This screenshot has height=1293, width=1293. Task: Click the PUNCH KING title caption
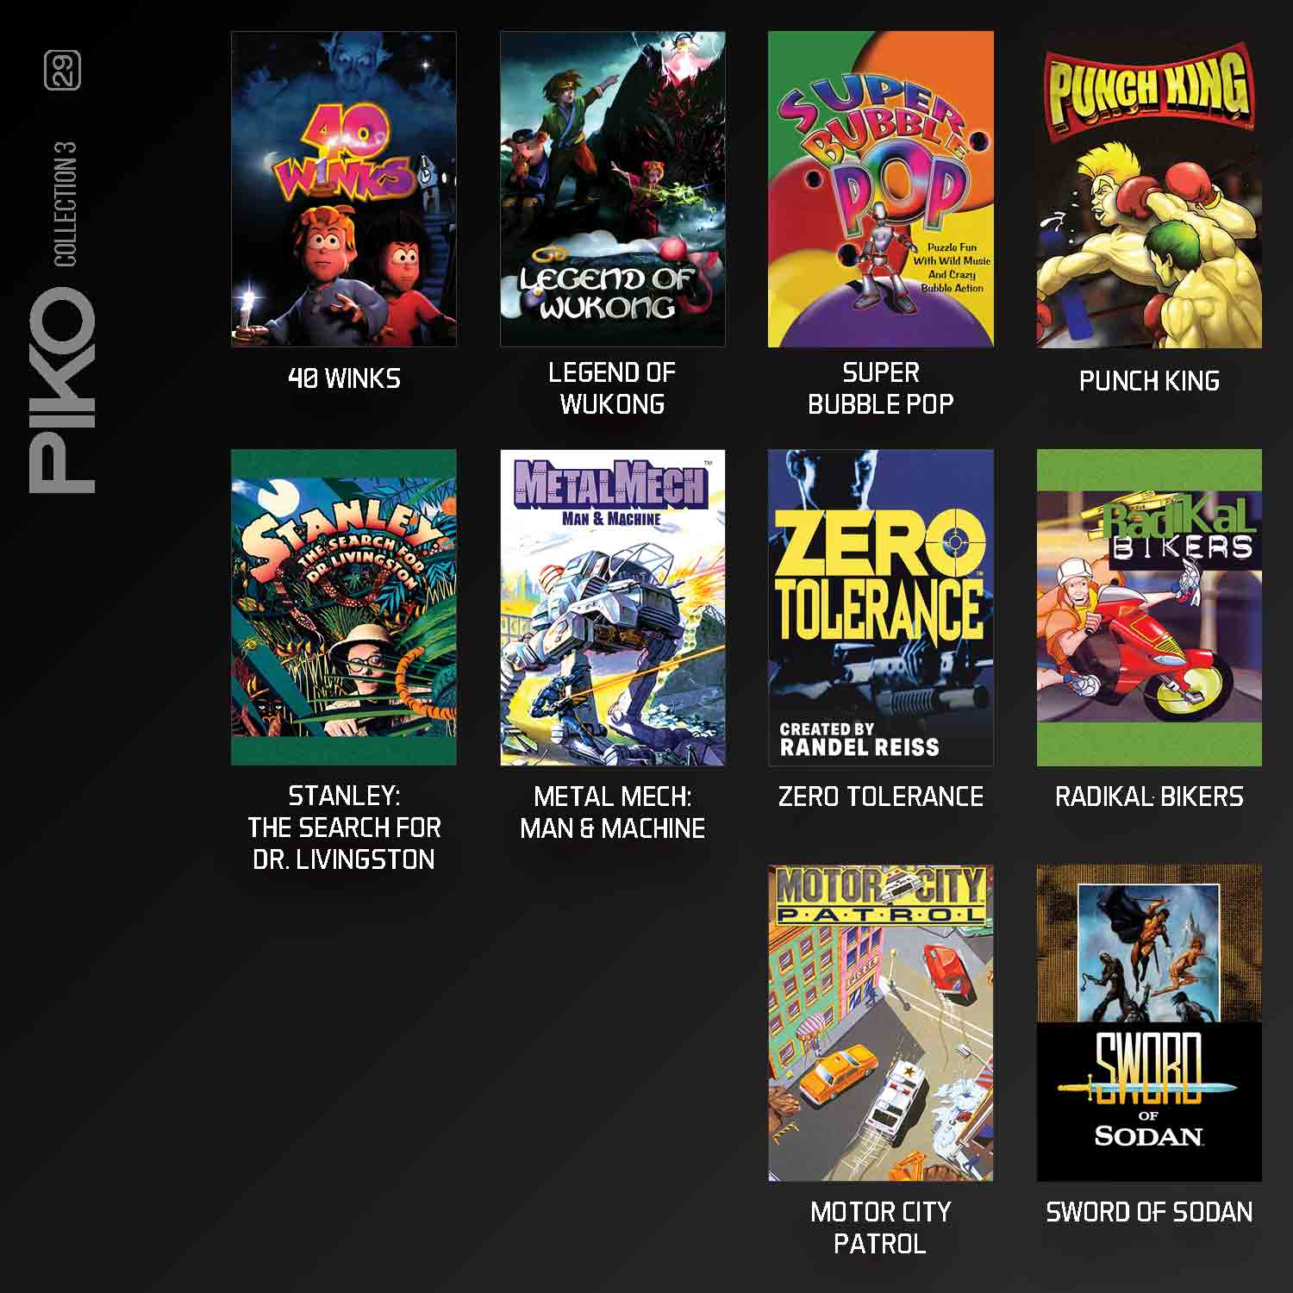[1149, 381]
